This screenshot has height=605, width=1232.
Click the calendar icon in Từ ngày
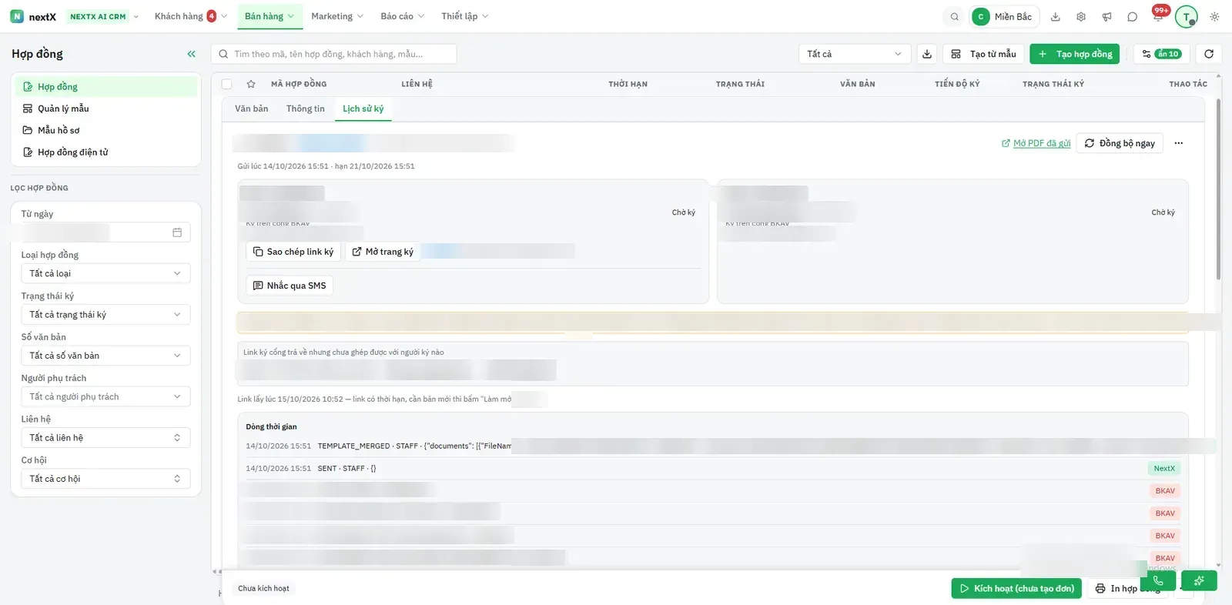177,232
